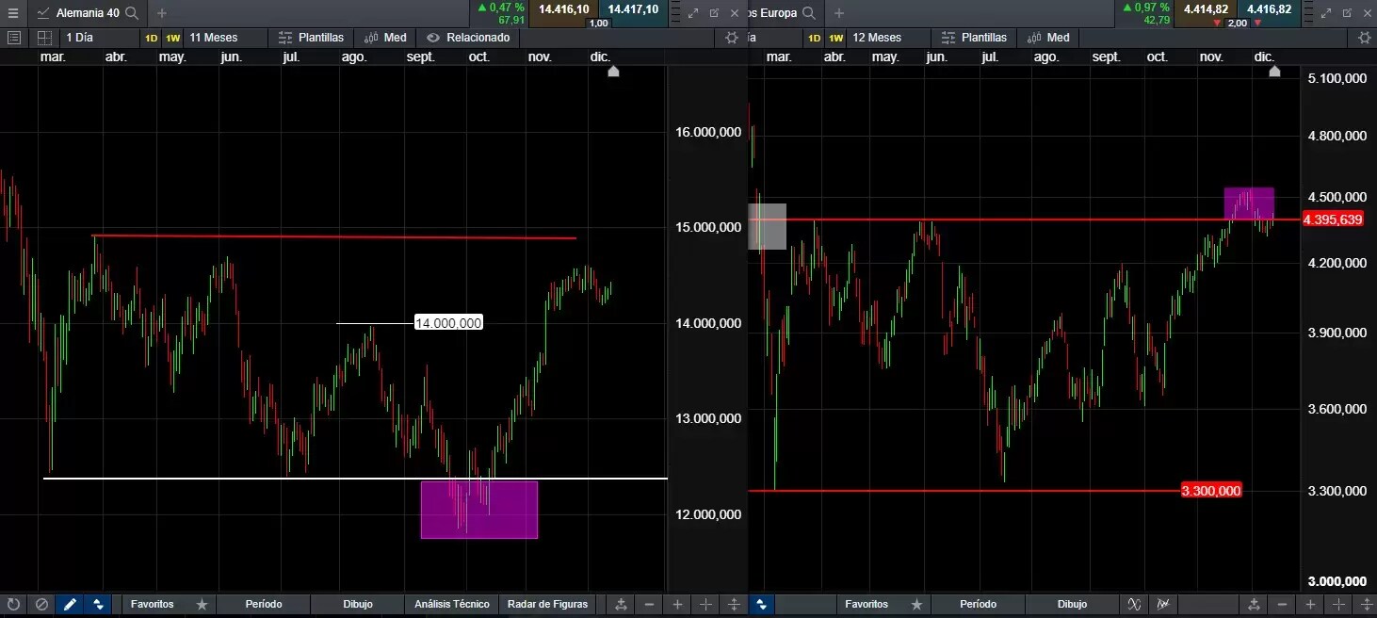Toggle the Europa chart blue arrows button
This screenshot has width=1377, height=618.
[x=761, y=604]
